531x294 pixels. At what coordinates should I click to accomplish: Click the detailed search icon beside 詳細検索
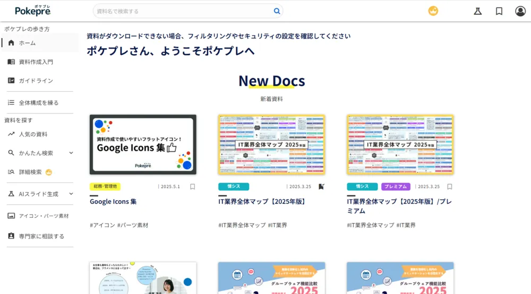point(11,172)
